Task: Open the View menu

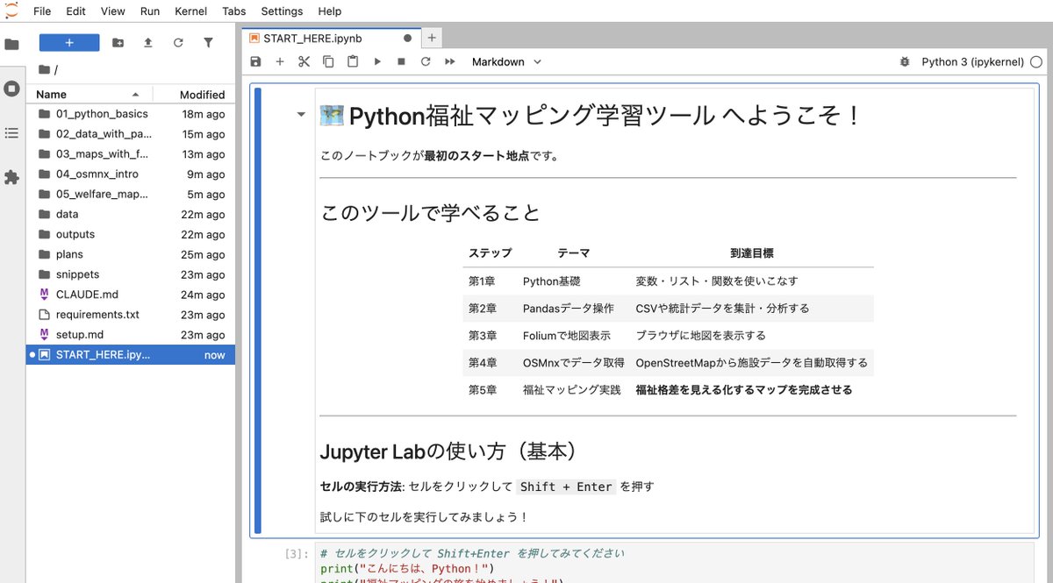Action: [113, 11]
